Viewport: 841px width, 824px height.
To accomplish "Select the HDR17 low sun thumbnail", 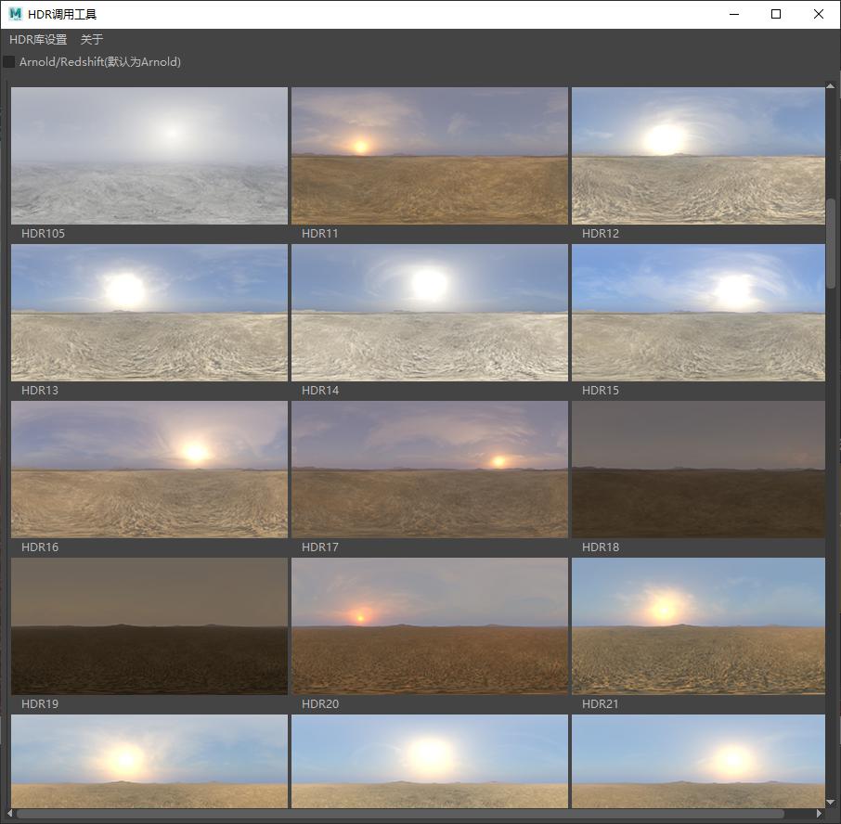I will pos(429,470).
